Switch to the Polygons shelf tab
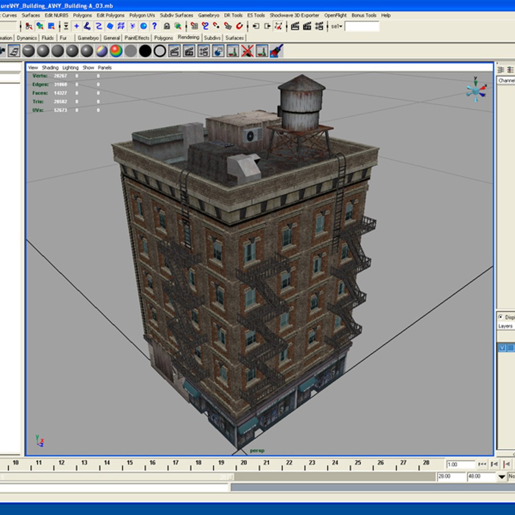The height and width of the screenshot is (515, 515). 164,38
